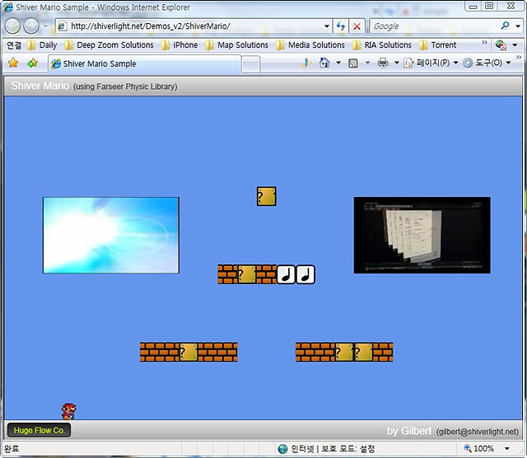This screenshot has width=527, height=458.
Task: Click the question block in middle brick row
Action: (247, 274)
